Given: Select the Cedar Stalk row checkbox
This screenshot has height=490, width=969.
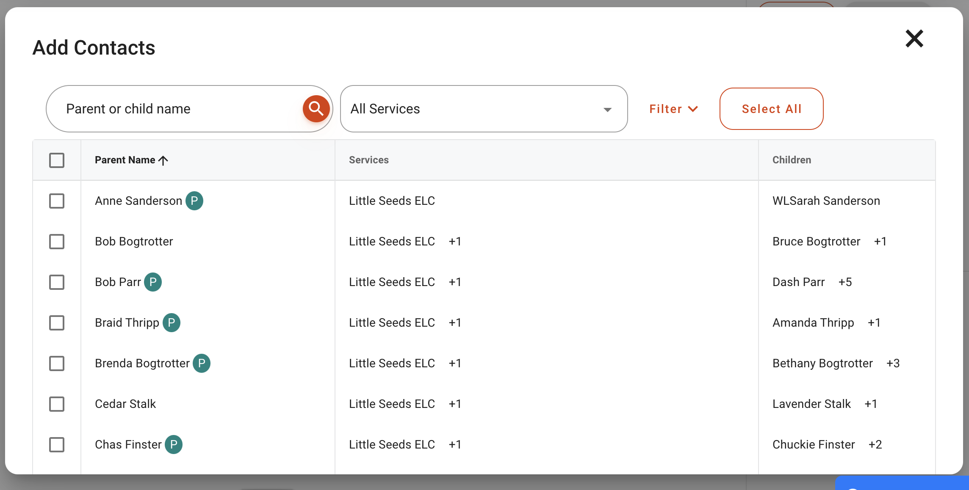Looking at the screenshot, I should (x=57, y=404).
